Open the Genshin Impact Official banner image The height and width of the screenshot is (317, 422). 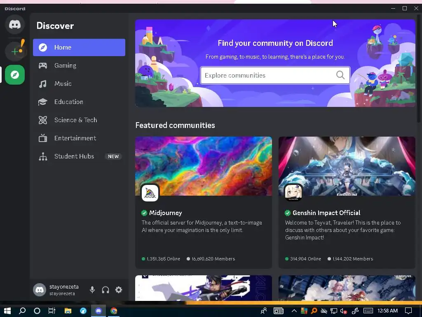(x=347, y=166)
